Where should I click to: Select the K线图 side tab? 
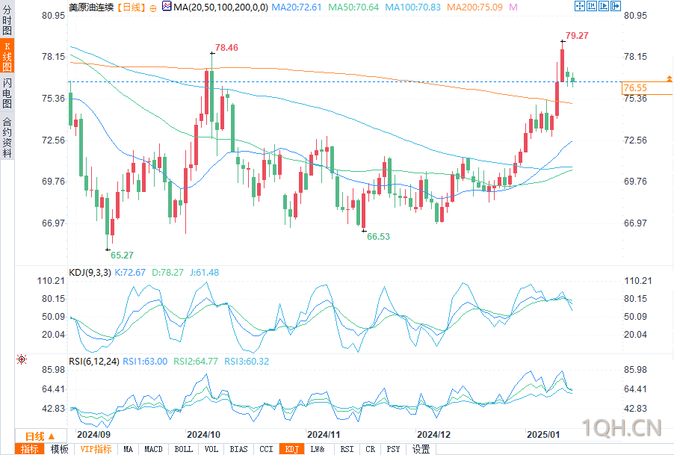point(7,57)
